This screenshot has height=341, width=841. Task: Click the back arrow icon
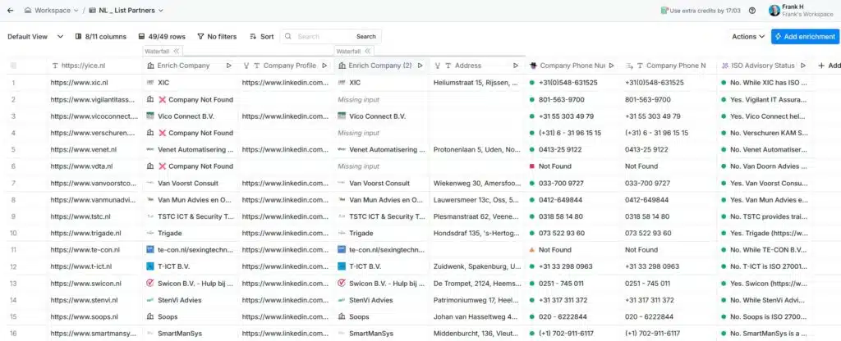[x=10, y=11]
